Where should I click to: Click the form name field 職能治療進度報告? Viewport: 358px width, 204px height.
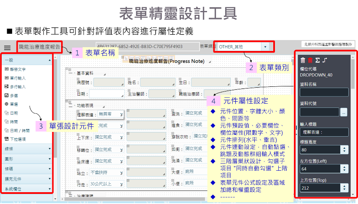click(x=40, y=47)
